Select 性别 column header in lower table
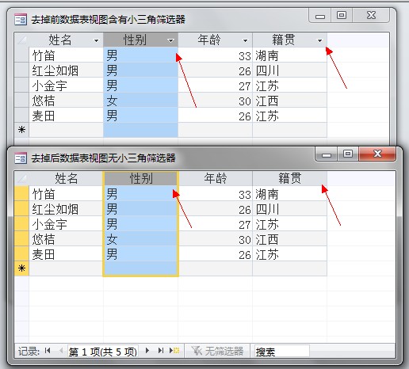Image resolution: width=409 pixels, height=369 pixels. 140,178
